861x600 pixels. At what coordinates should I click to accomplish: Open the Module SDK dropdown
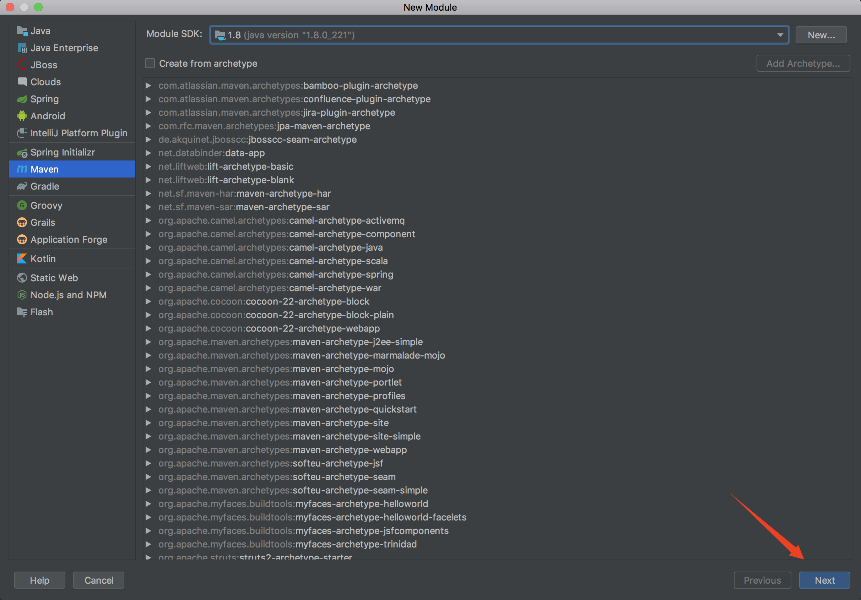(780, 35)
